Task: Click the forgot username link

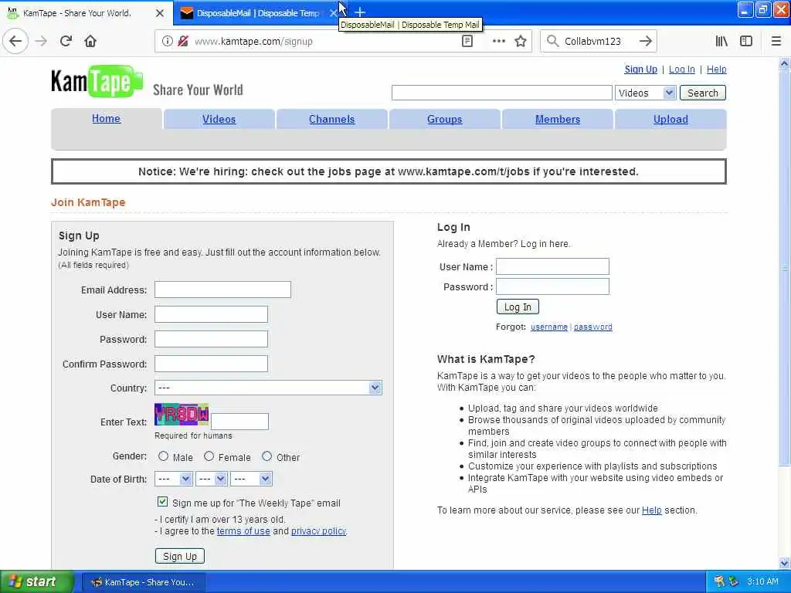Action: 549,327
